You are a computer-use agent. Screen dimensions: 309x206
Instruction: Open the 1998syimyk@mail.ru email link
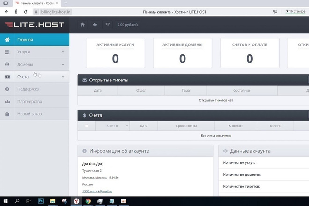click(x=97, y=191)
